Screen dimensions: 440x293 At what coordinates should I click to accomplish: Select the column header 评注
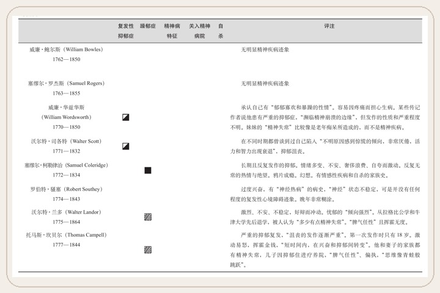(x=329, y=26)
